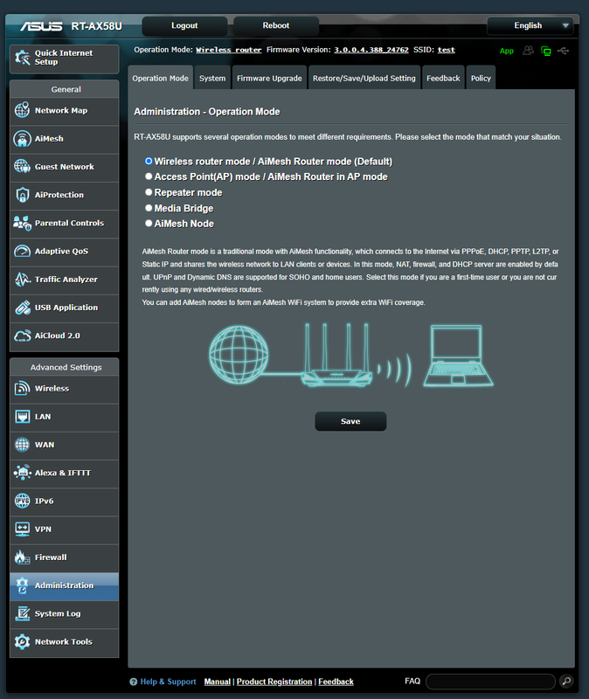Click the Help & Support question icon

(134, 682)
